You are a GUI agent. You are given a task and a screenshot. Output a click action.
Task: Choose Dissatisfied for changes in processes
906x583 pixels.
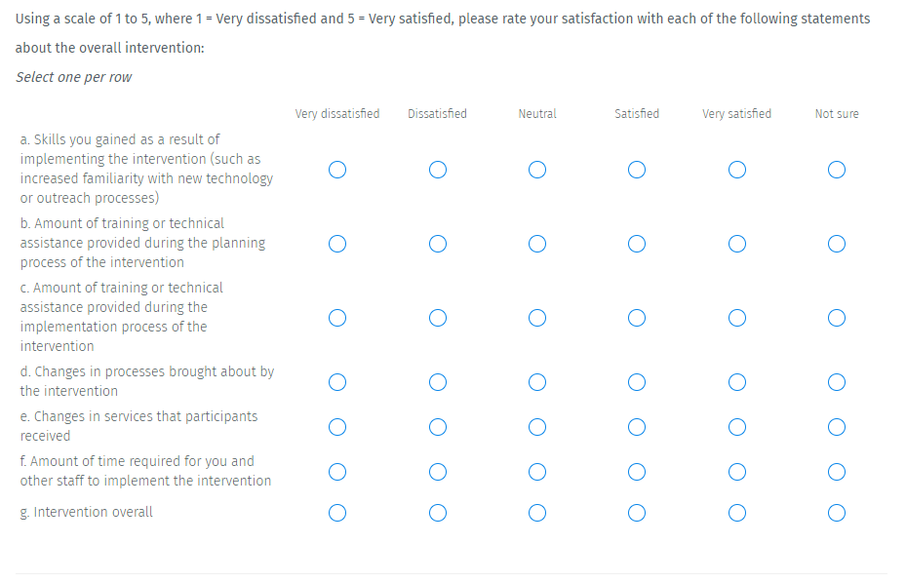point(437,381)
